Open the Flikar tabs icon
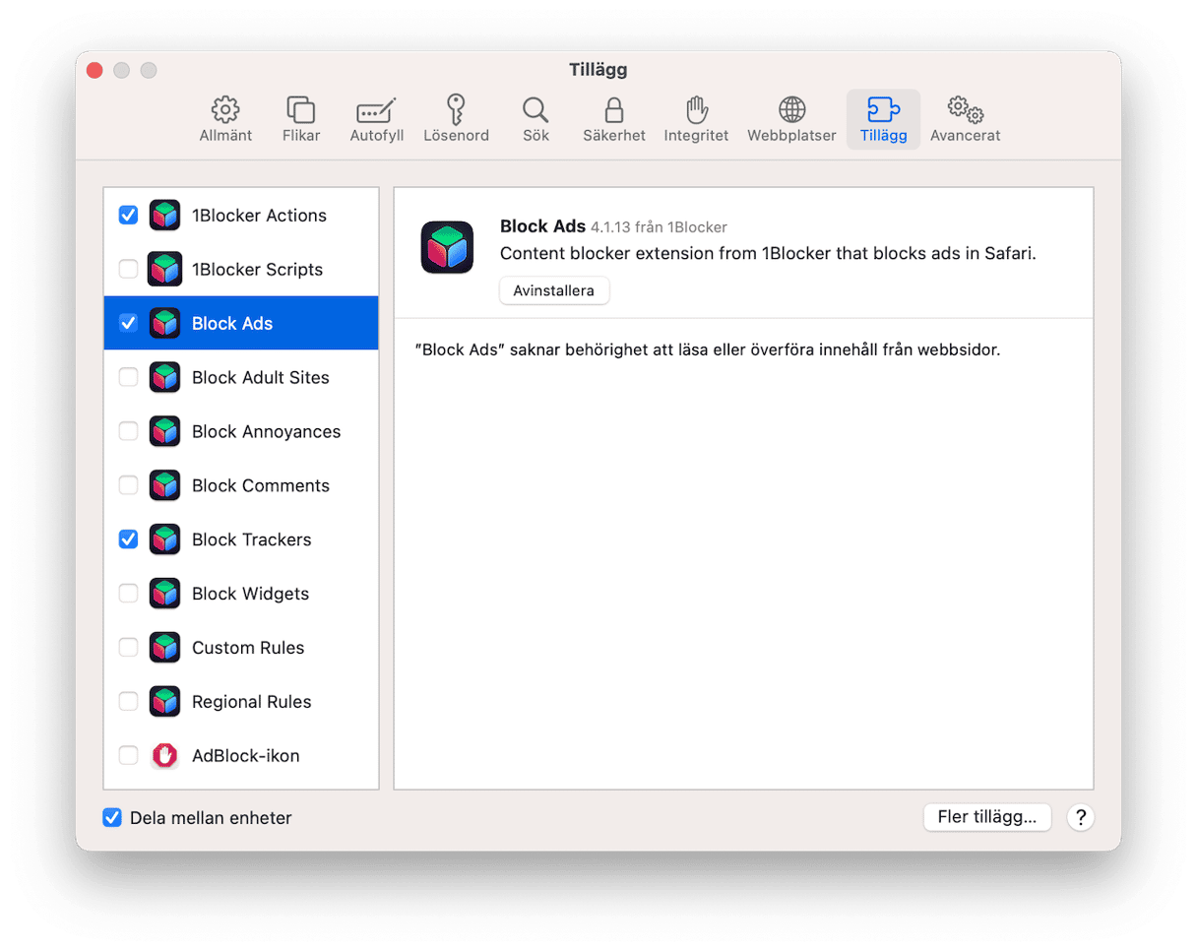This screenshot has height=951, width=1197. tap(300, 108)
